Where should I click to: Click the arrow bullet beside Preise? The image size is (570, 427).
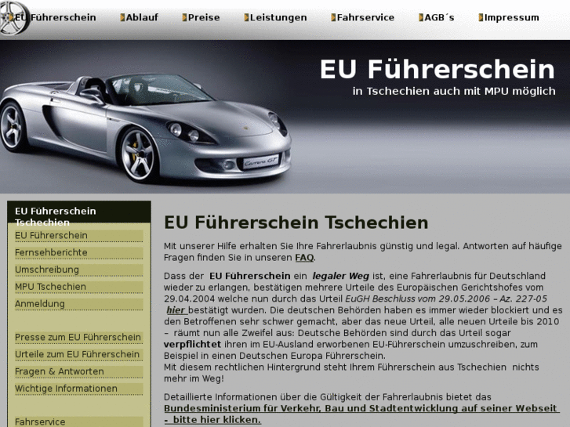[x=184, y=17]
